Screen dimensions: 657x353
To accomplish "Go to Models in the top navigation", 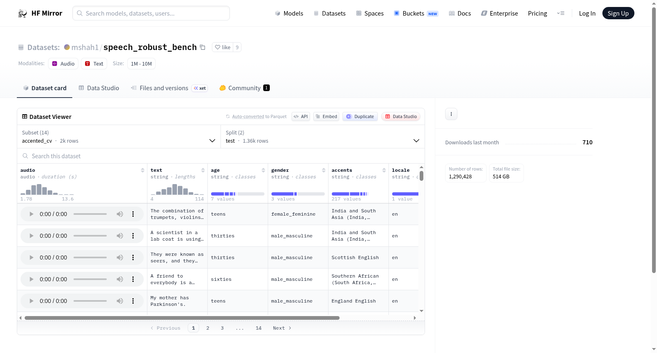I will 289,13.
